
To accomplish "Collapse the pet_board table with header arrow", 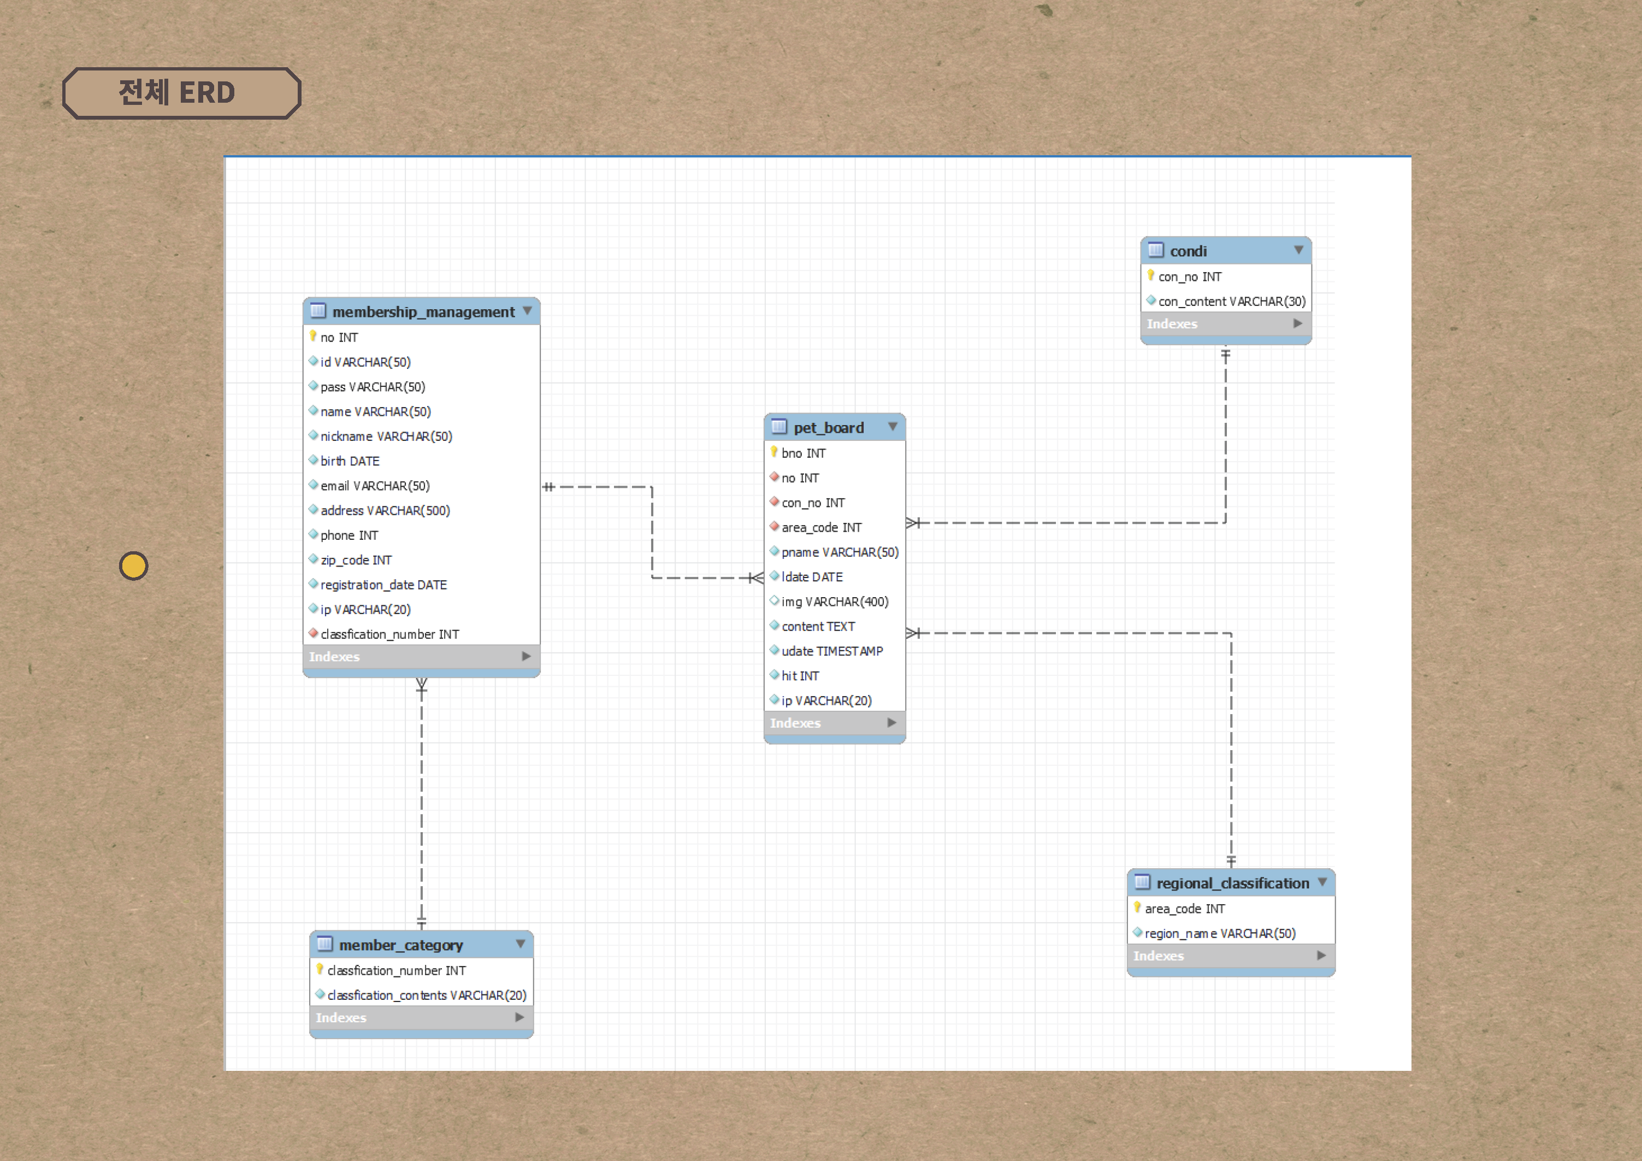I will [893, 426].
